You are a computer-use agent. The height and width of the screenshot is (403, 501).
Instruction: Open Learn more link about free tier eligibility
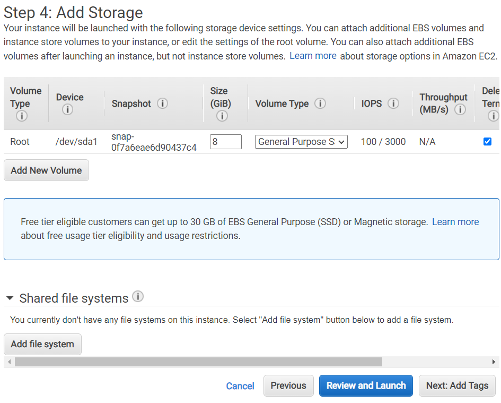point(455,222)
